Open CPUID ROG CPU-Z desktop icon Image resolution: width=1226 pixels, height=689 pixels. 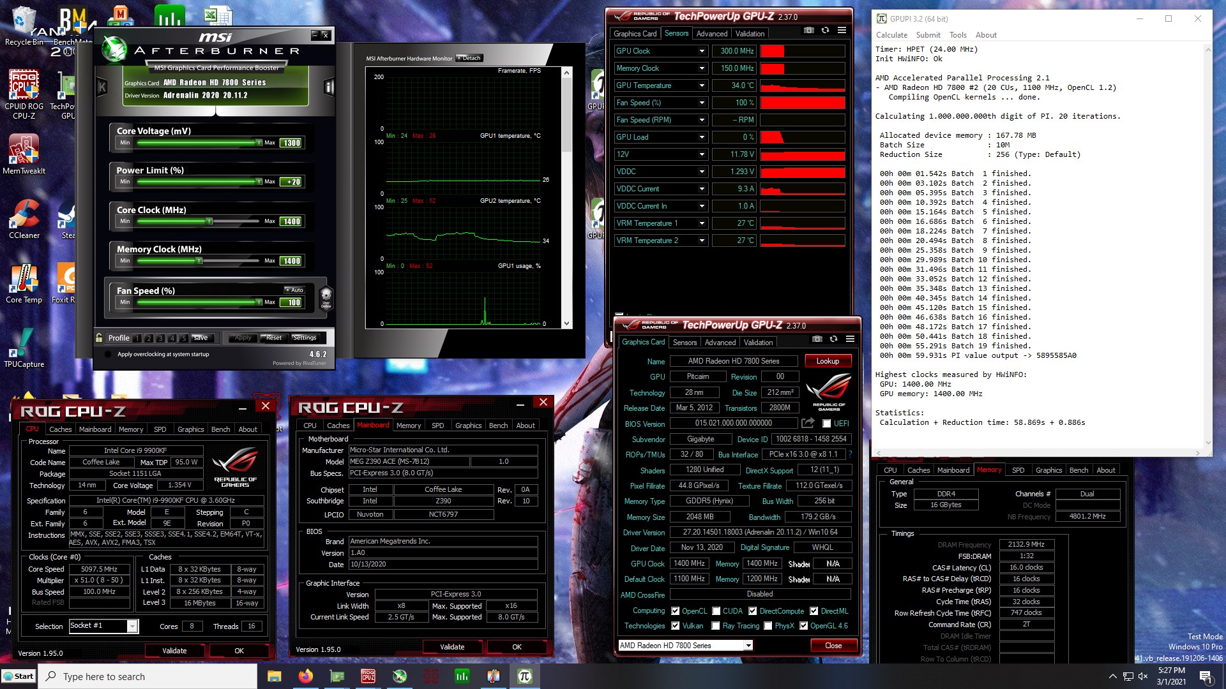pos(24,94)
